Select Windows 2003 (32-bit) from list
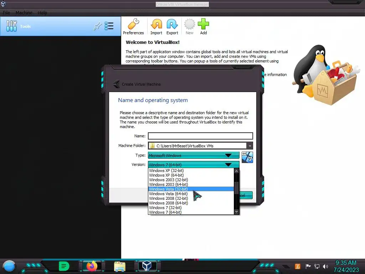365x274 pixels. 191,180
